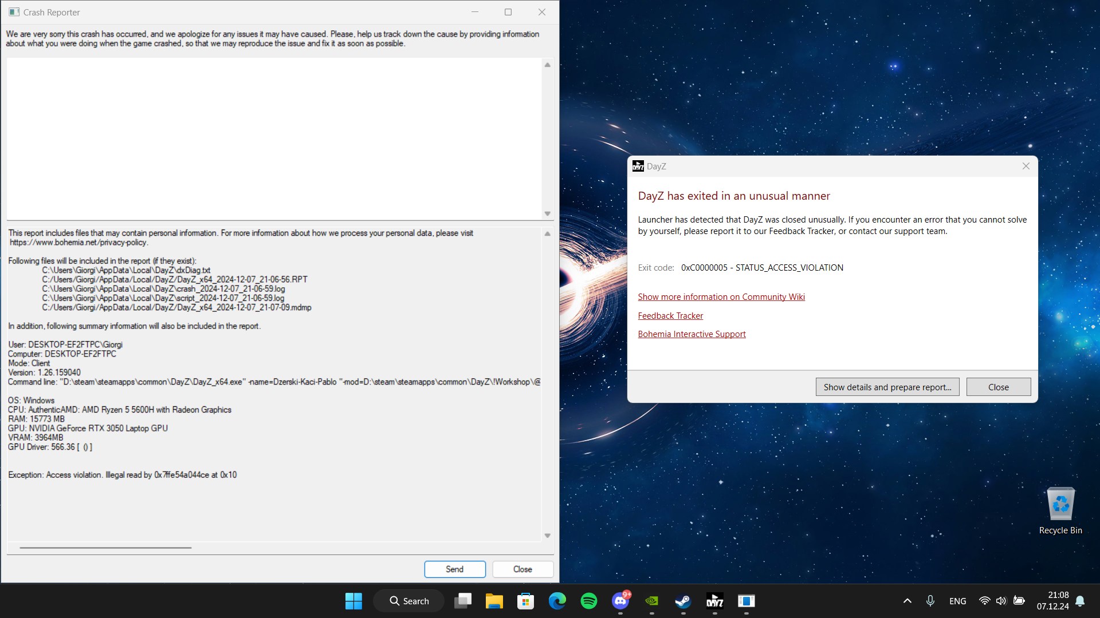This screenshot has width=1100, height=618.
Task: Launch Microsoft Store from taskbar
Action: [x=525, y=601]
